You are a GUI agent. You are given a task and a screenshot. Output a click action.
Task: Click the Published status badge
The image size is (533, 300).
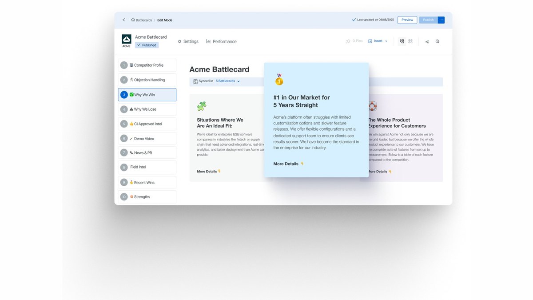[x=147, y=45]
